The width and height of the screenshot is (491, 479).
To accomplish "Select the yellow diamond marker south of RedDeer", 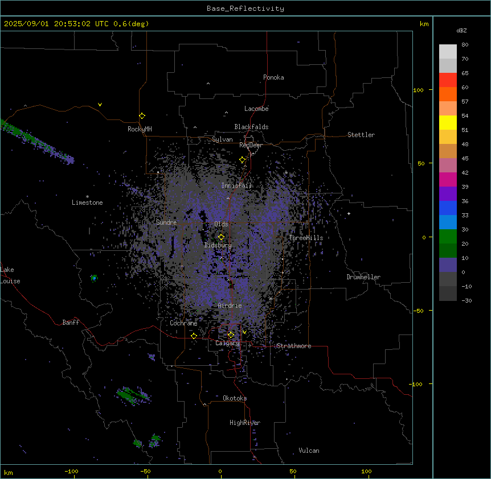I will [243, 160].
